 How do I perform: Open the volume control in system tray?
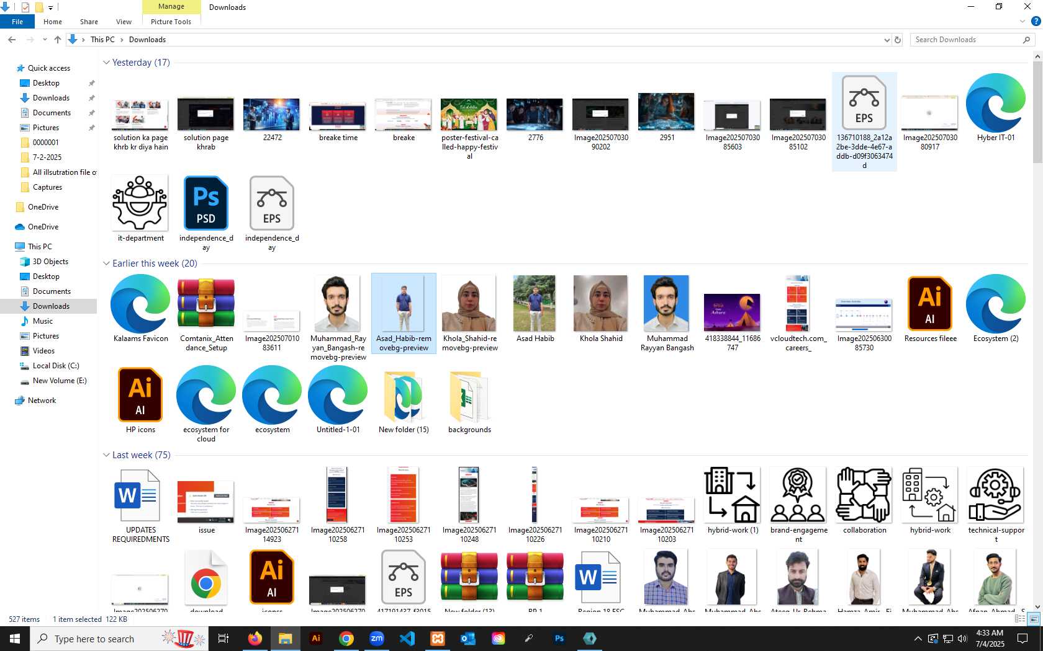point(963,639)
